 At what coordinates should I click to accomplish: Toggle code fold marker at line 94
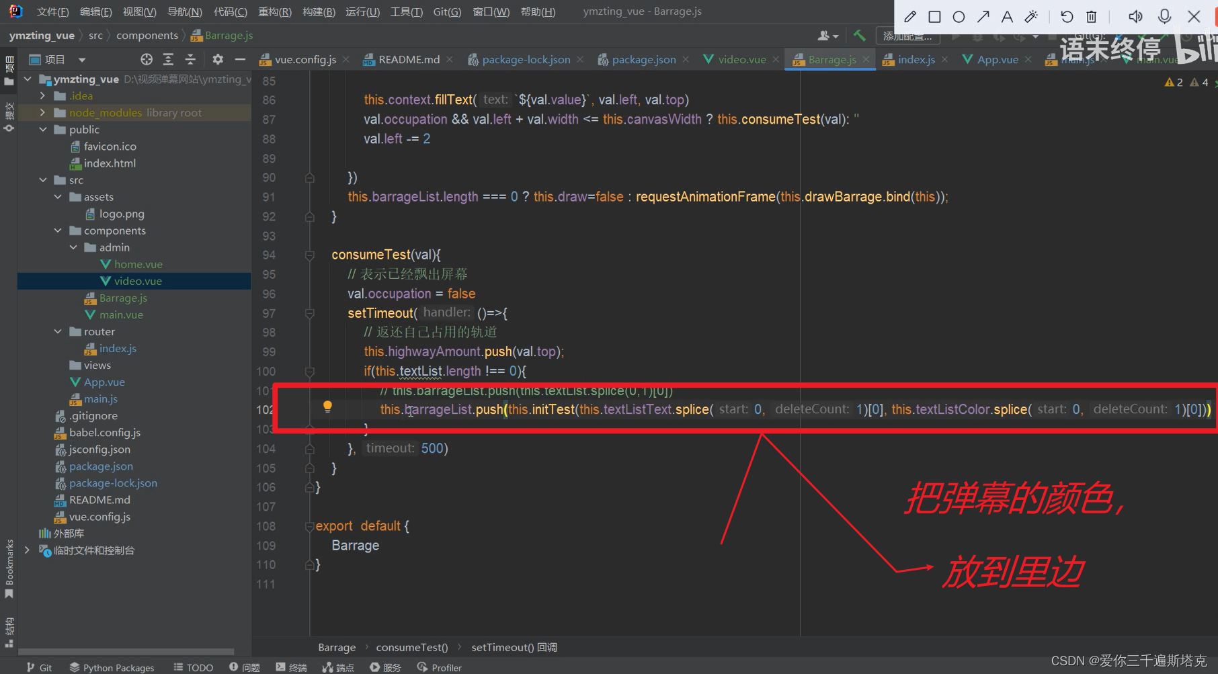pos(310,255)
